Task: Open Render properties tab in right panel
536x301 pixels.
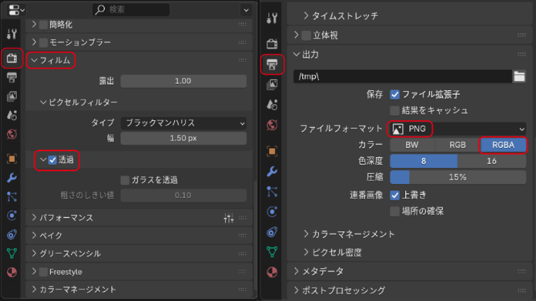Action: click(272, 44)
